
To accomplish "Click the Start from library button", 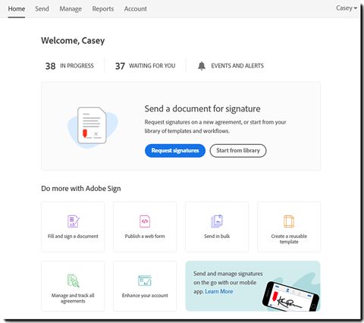I will click(x=238, y=151).
